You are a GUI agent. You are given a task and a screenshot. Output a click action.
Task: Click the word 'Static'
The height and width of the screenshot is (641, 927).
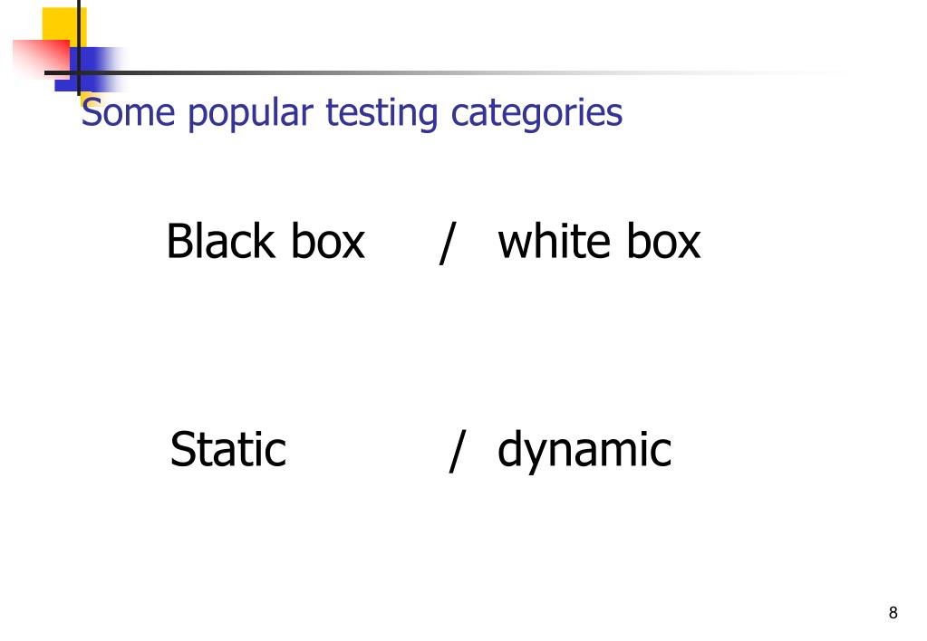(x=228, y=449)
